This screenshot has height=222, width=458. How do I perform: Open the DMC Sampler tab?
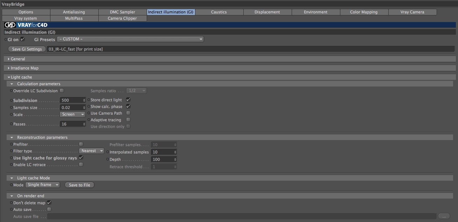point(122,12)
